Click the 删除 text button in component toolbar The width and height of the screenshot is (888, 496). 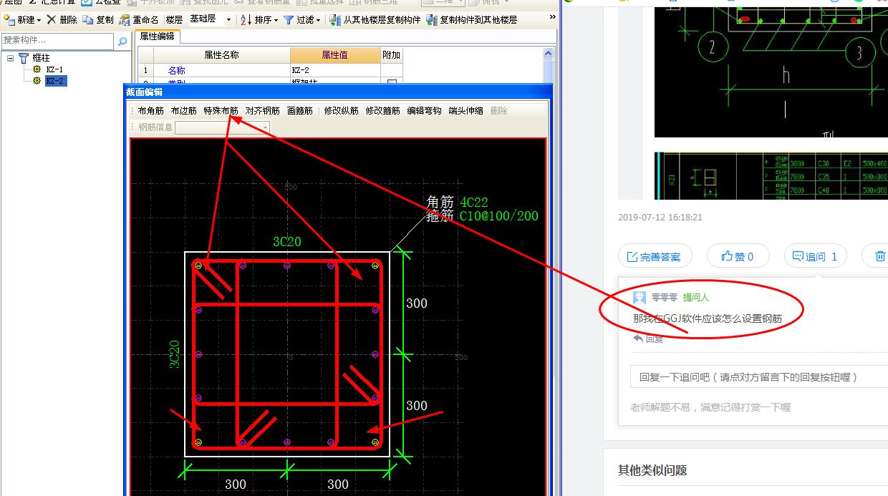click(x=68, y=20)
